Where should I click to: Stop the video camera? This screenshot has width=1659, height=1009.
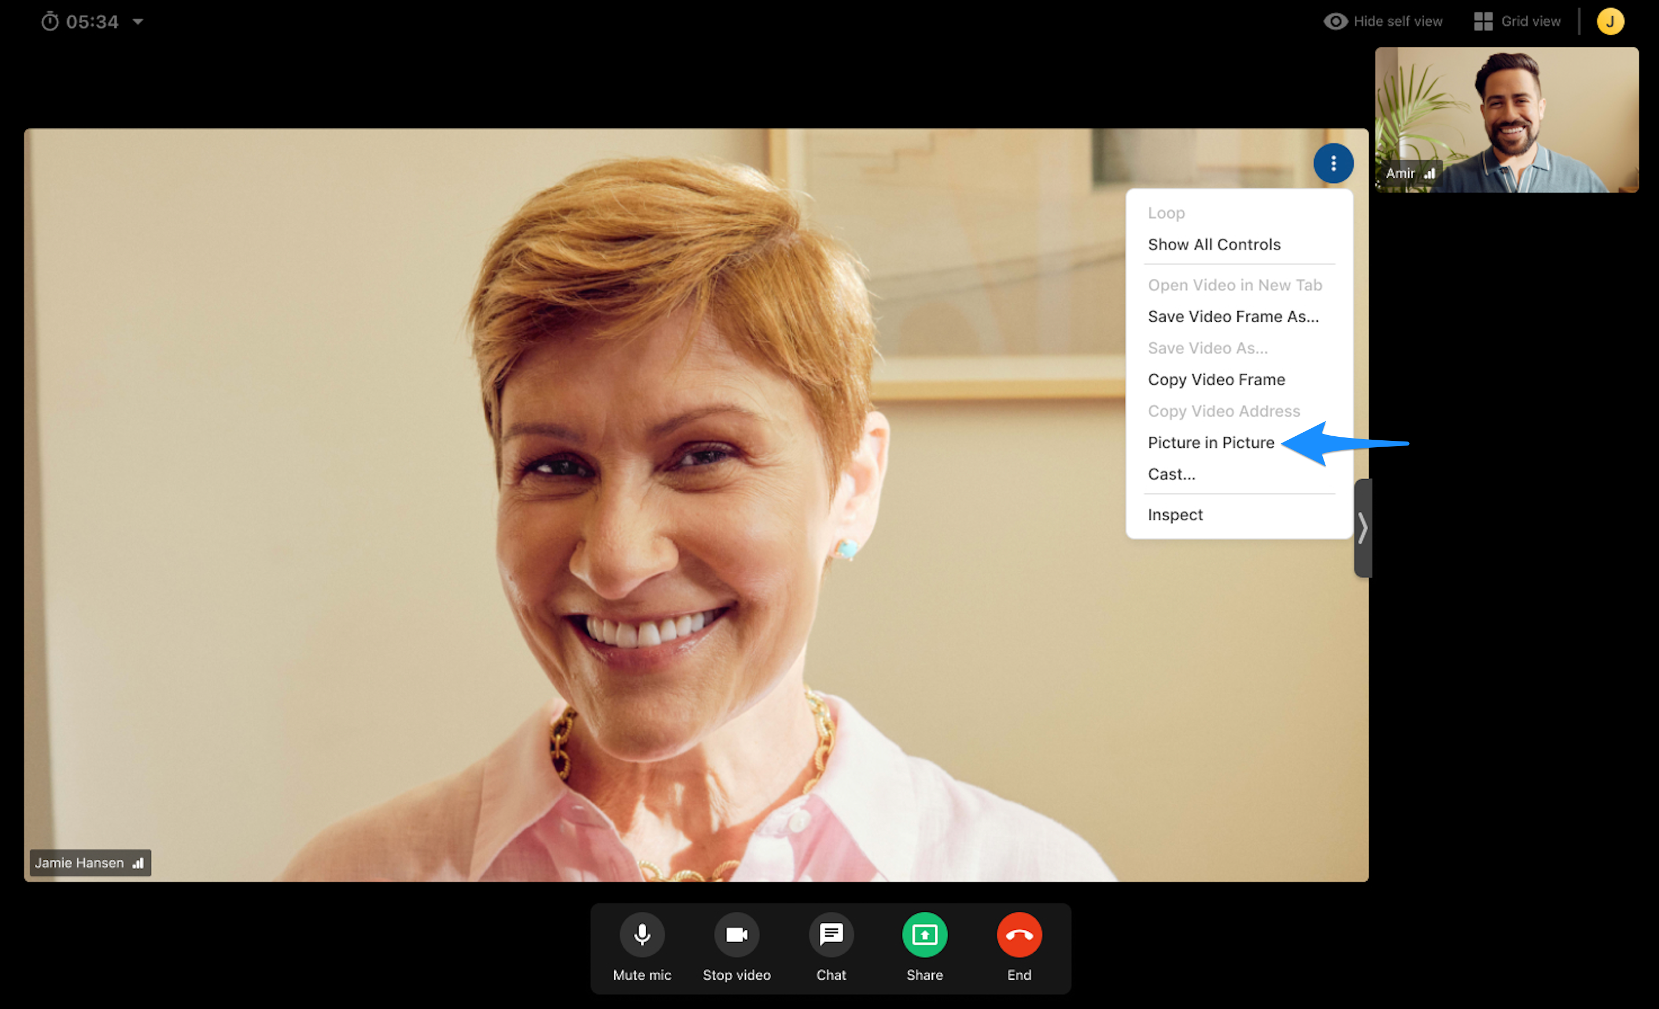pyautogui.click(x=736, y=934)
